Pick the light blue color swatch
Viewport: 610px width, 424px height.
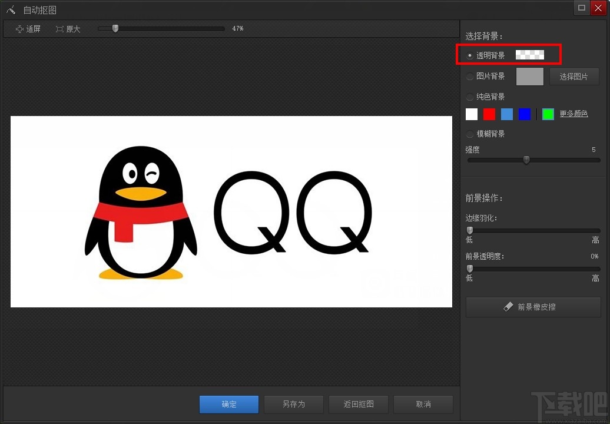(506, 114)
